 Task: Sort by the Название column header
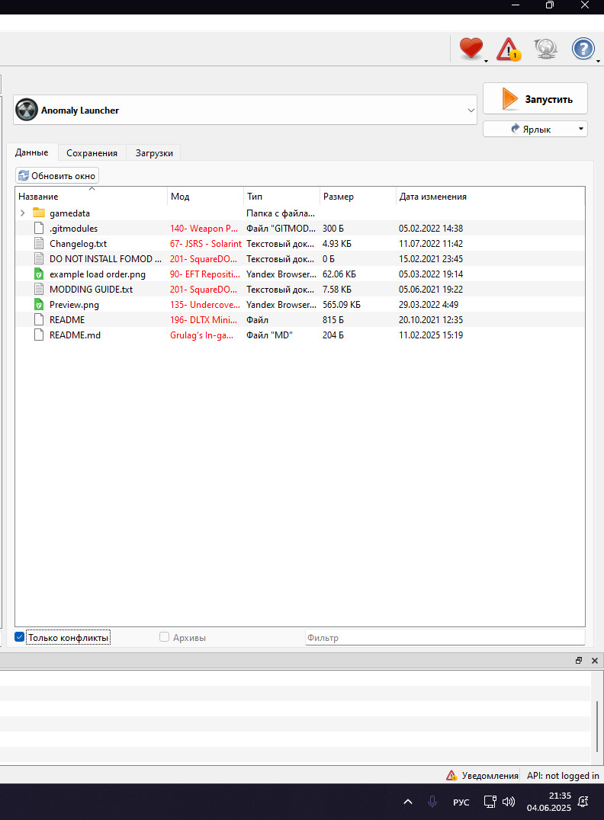point(91,196)
